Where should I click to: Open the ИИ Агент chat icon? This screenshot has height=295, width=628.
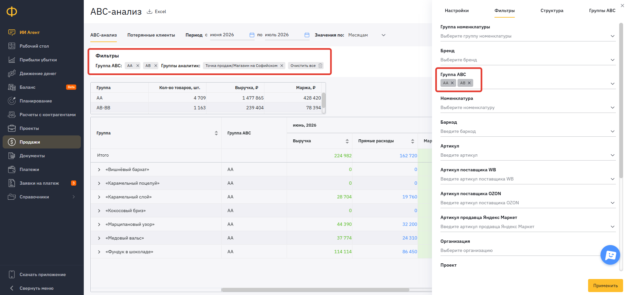[x=12, y=32]
